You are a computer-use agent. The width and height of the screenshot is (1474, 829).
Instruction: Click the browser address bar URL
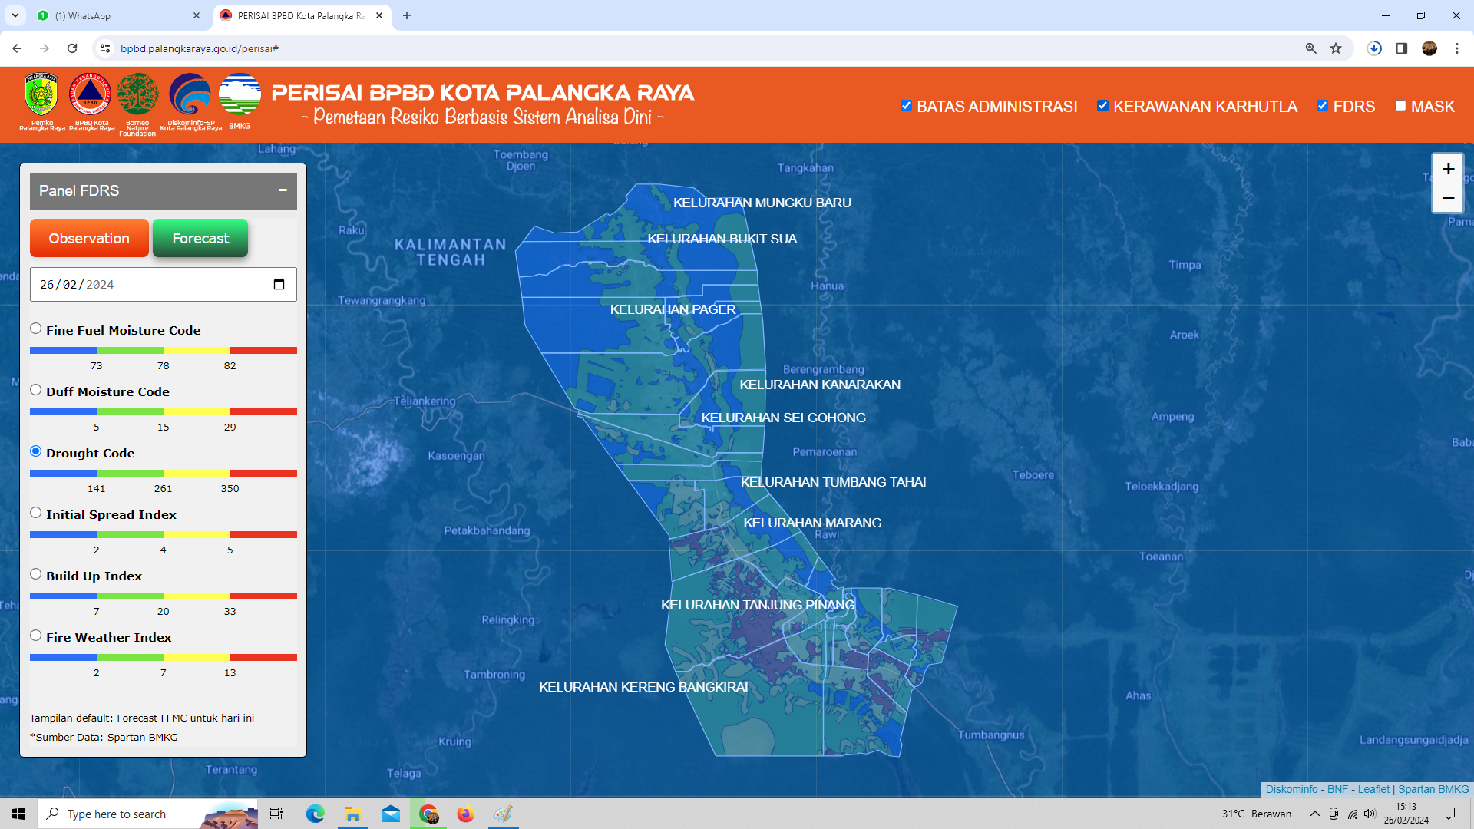(x=200, y=48)
